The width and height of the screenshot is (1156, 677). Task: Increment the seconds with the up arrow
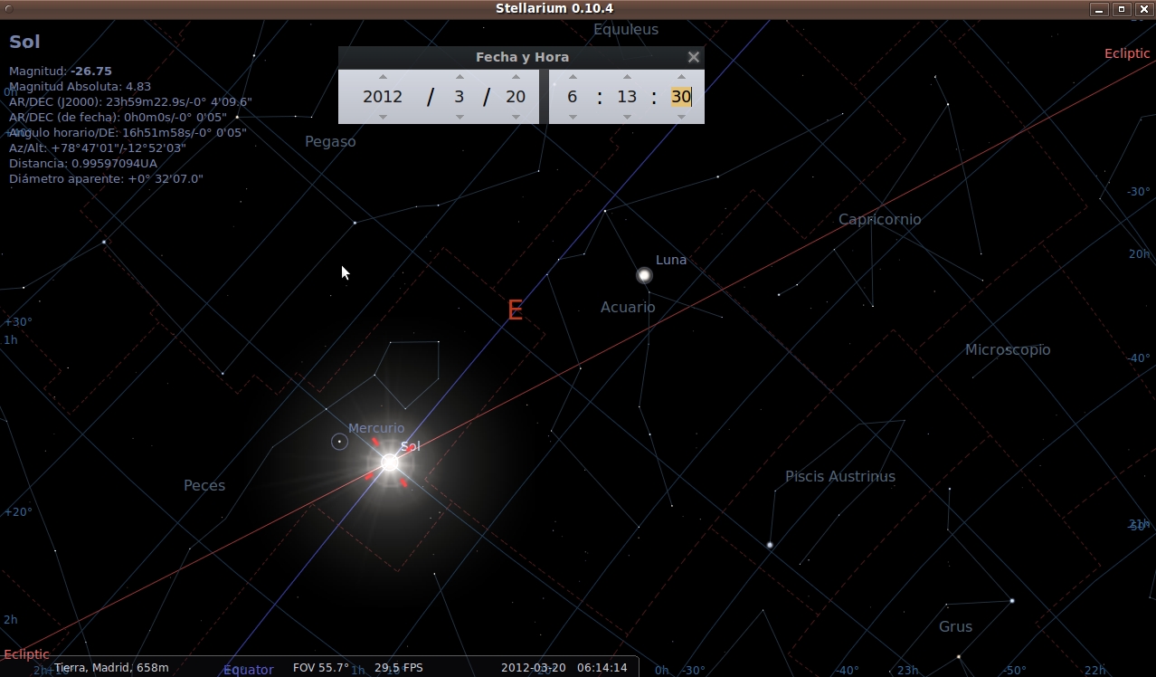681,77
